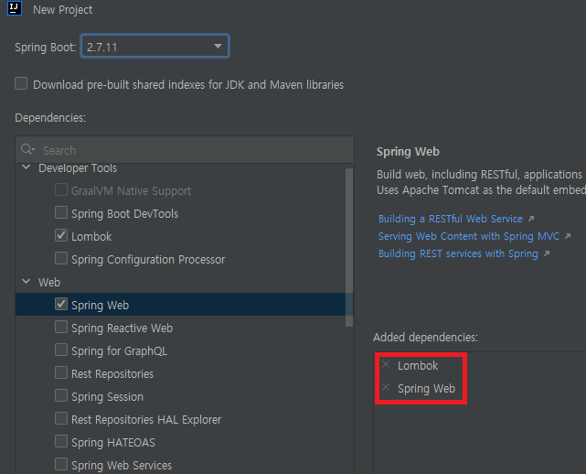The width and height of the screenshot is (586, 474).
Task: Remove Spring Web from added dependencies
Action: point(386,387)
